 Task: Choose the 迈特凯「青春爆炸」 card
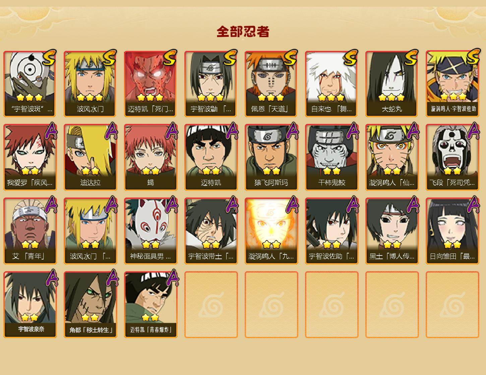150,305
